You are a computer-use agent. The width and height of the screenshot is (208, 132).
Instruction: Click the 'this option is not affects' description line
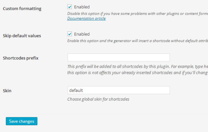[138, 73]
